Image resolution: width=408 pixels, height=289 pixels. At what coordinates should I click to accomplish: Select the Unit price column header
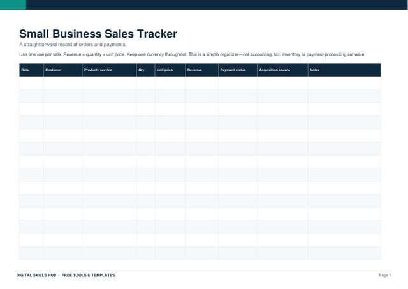coord(170,70)
